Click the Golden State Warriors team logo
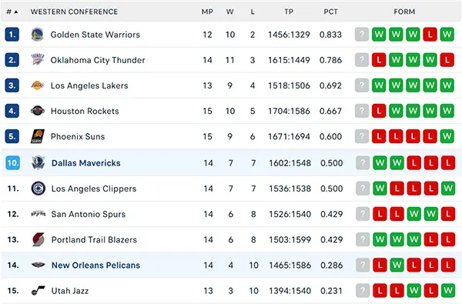 pyautogui.click(x=38, y=35)
